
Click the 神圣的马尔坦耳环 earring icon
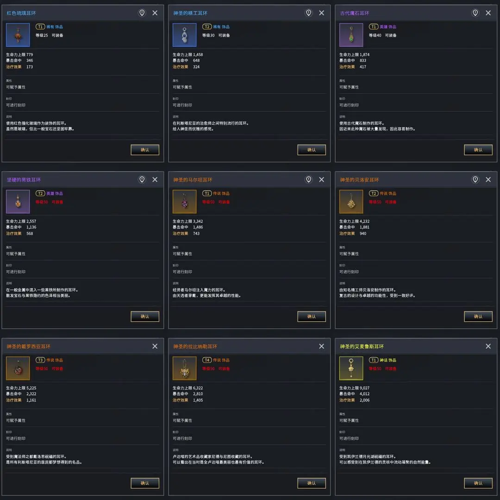(x=185, y=202)
